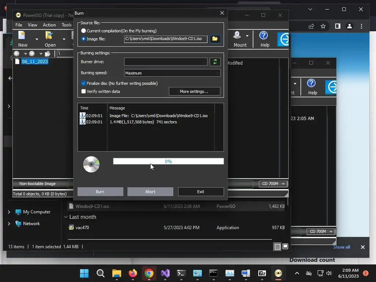Expand New button dropdown arrow

(x=37, y=39)
